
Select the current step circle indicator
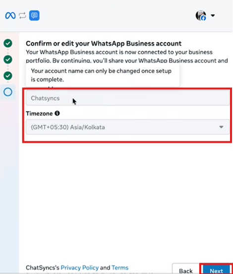pyautogui.click(x=8, y=92)
